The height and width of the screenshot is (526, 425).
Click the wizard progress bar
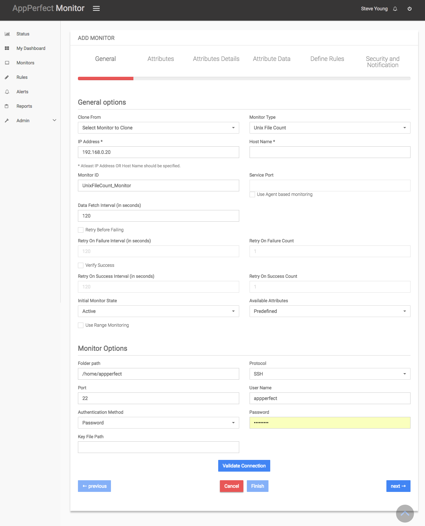click(244, 78)
